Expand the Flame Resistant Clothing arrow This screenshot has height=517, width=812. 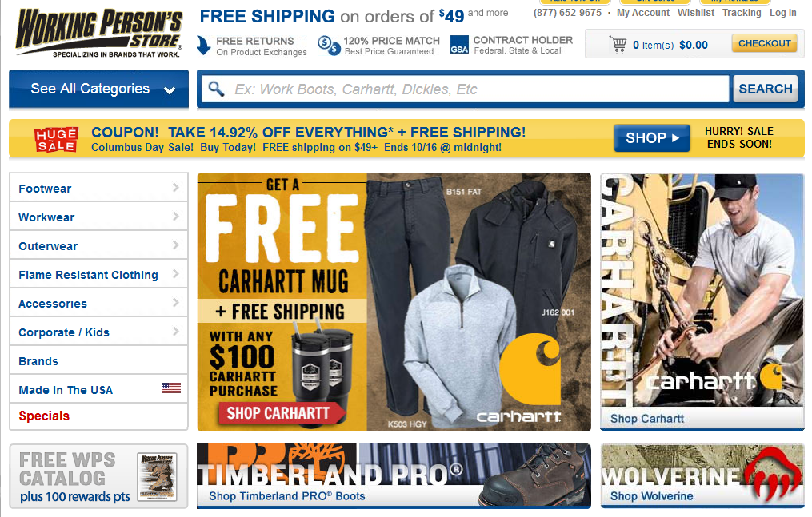pyautogui.click(x=175, y=273)
